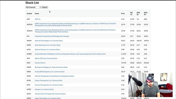Open Aon plc Class A link
Image resolution: width=176 pixels, height=99 pixels.
(x=40, y=63)
